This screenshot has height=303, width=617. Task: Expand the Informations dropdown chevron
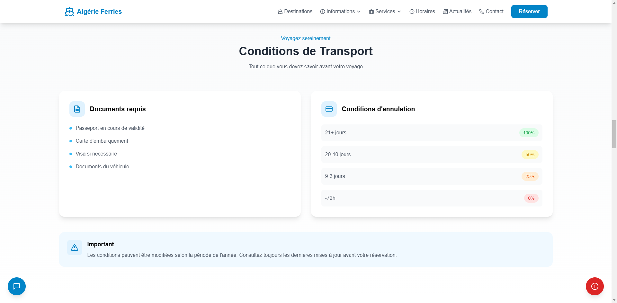[359, 12]
